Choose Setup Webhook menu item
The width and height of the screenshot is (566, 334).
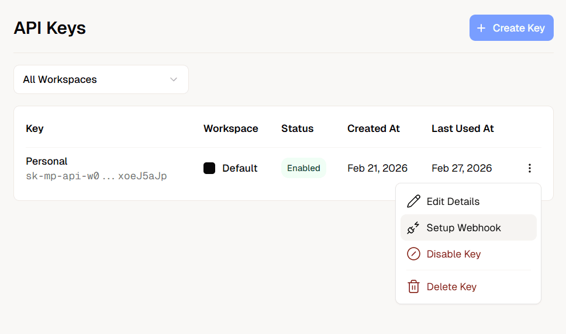[468, 228]
